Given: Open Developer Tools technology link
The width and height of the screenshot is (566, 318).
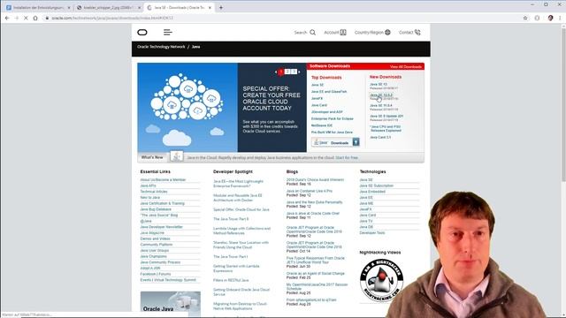Looking at the screenshot, I should click(x=372, y=233).
